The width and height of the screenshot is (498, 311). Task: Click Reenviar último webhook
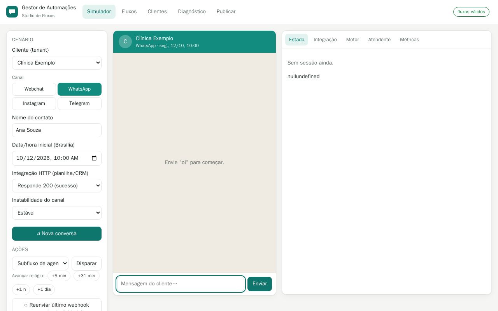(x=57, y=305)
